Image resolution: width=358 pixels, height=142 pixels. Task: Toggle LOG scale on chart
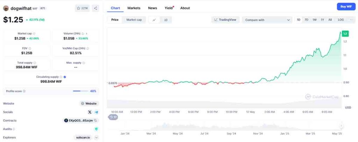(x=341, y=20)
